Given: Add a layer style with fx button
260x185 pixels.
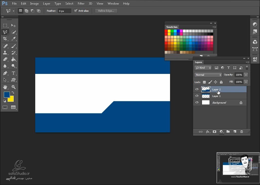Looking at the screenshot, I should pyautogui.click(x=208, y=132).
